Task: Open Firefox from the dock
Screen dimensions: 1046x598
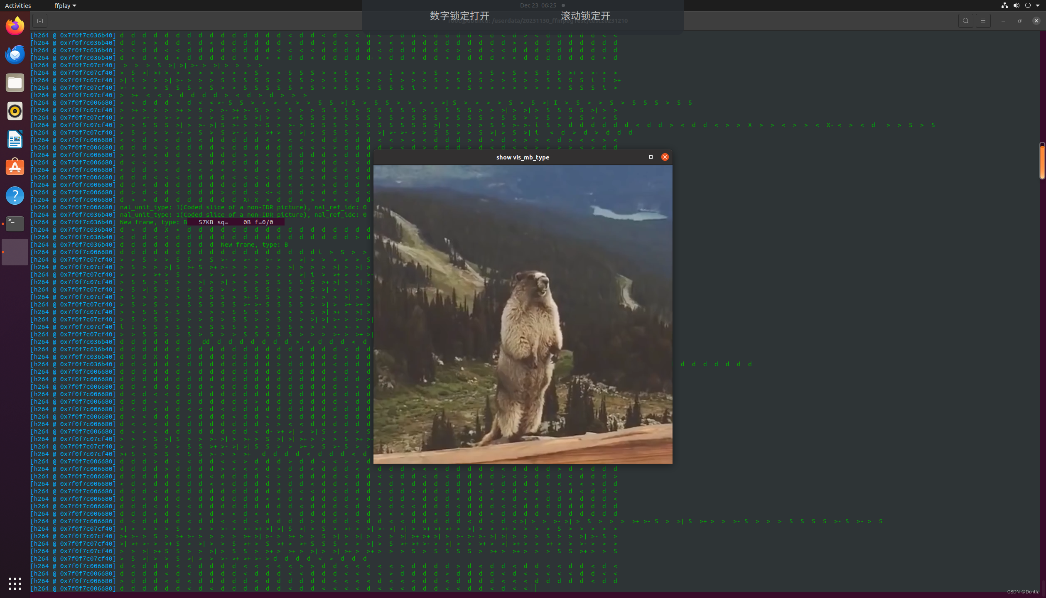Action: click(x=15, y=26)
